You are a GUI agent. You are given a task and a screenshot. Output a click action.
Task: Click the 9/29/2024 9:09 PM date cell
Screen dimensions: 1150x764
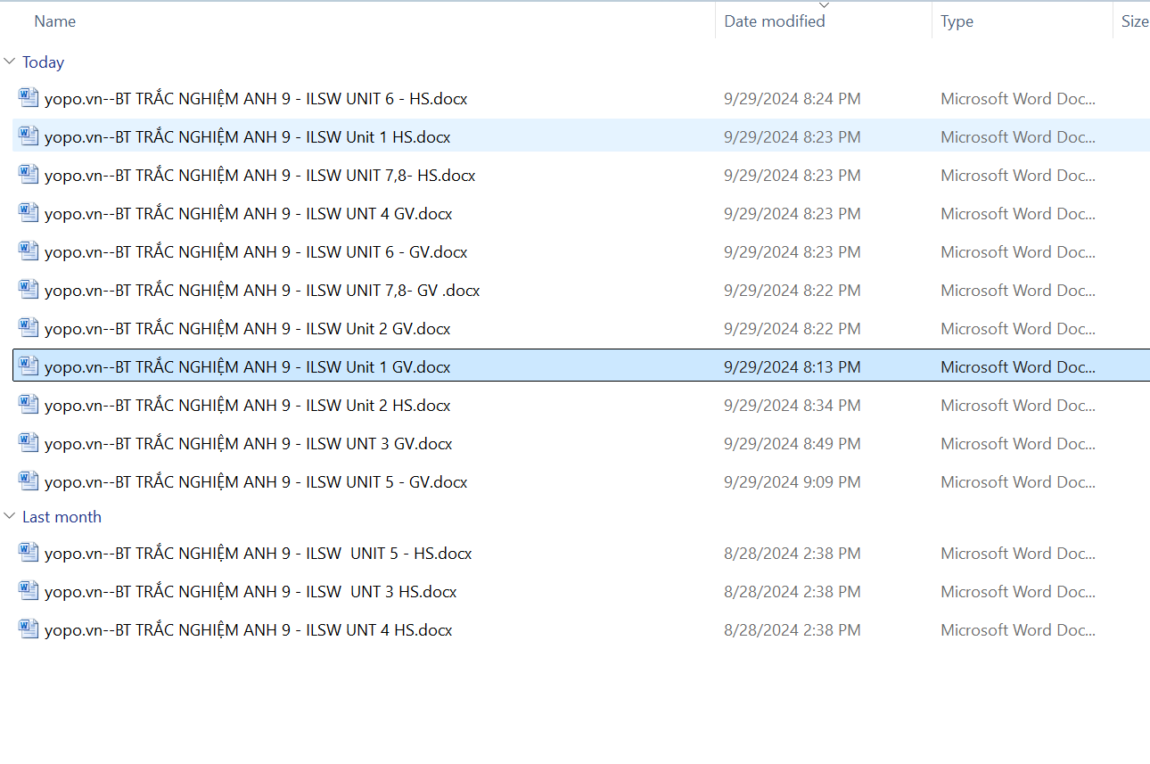tap(793, 482)
